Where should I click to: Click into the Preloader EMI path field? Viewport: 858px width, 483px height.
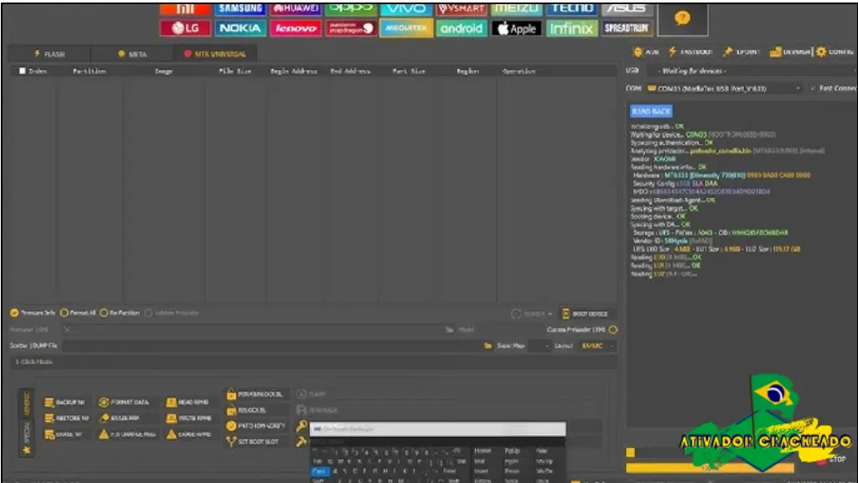(x=258, y=330)
